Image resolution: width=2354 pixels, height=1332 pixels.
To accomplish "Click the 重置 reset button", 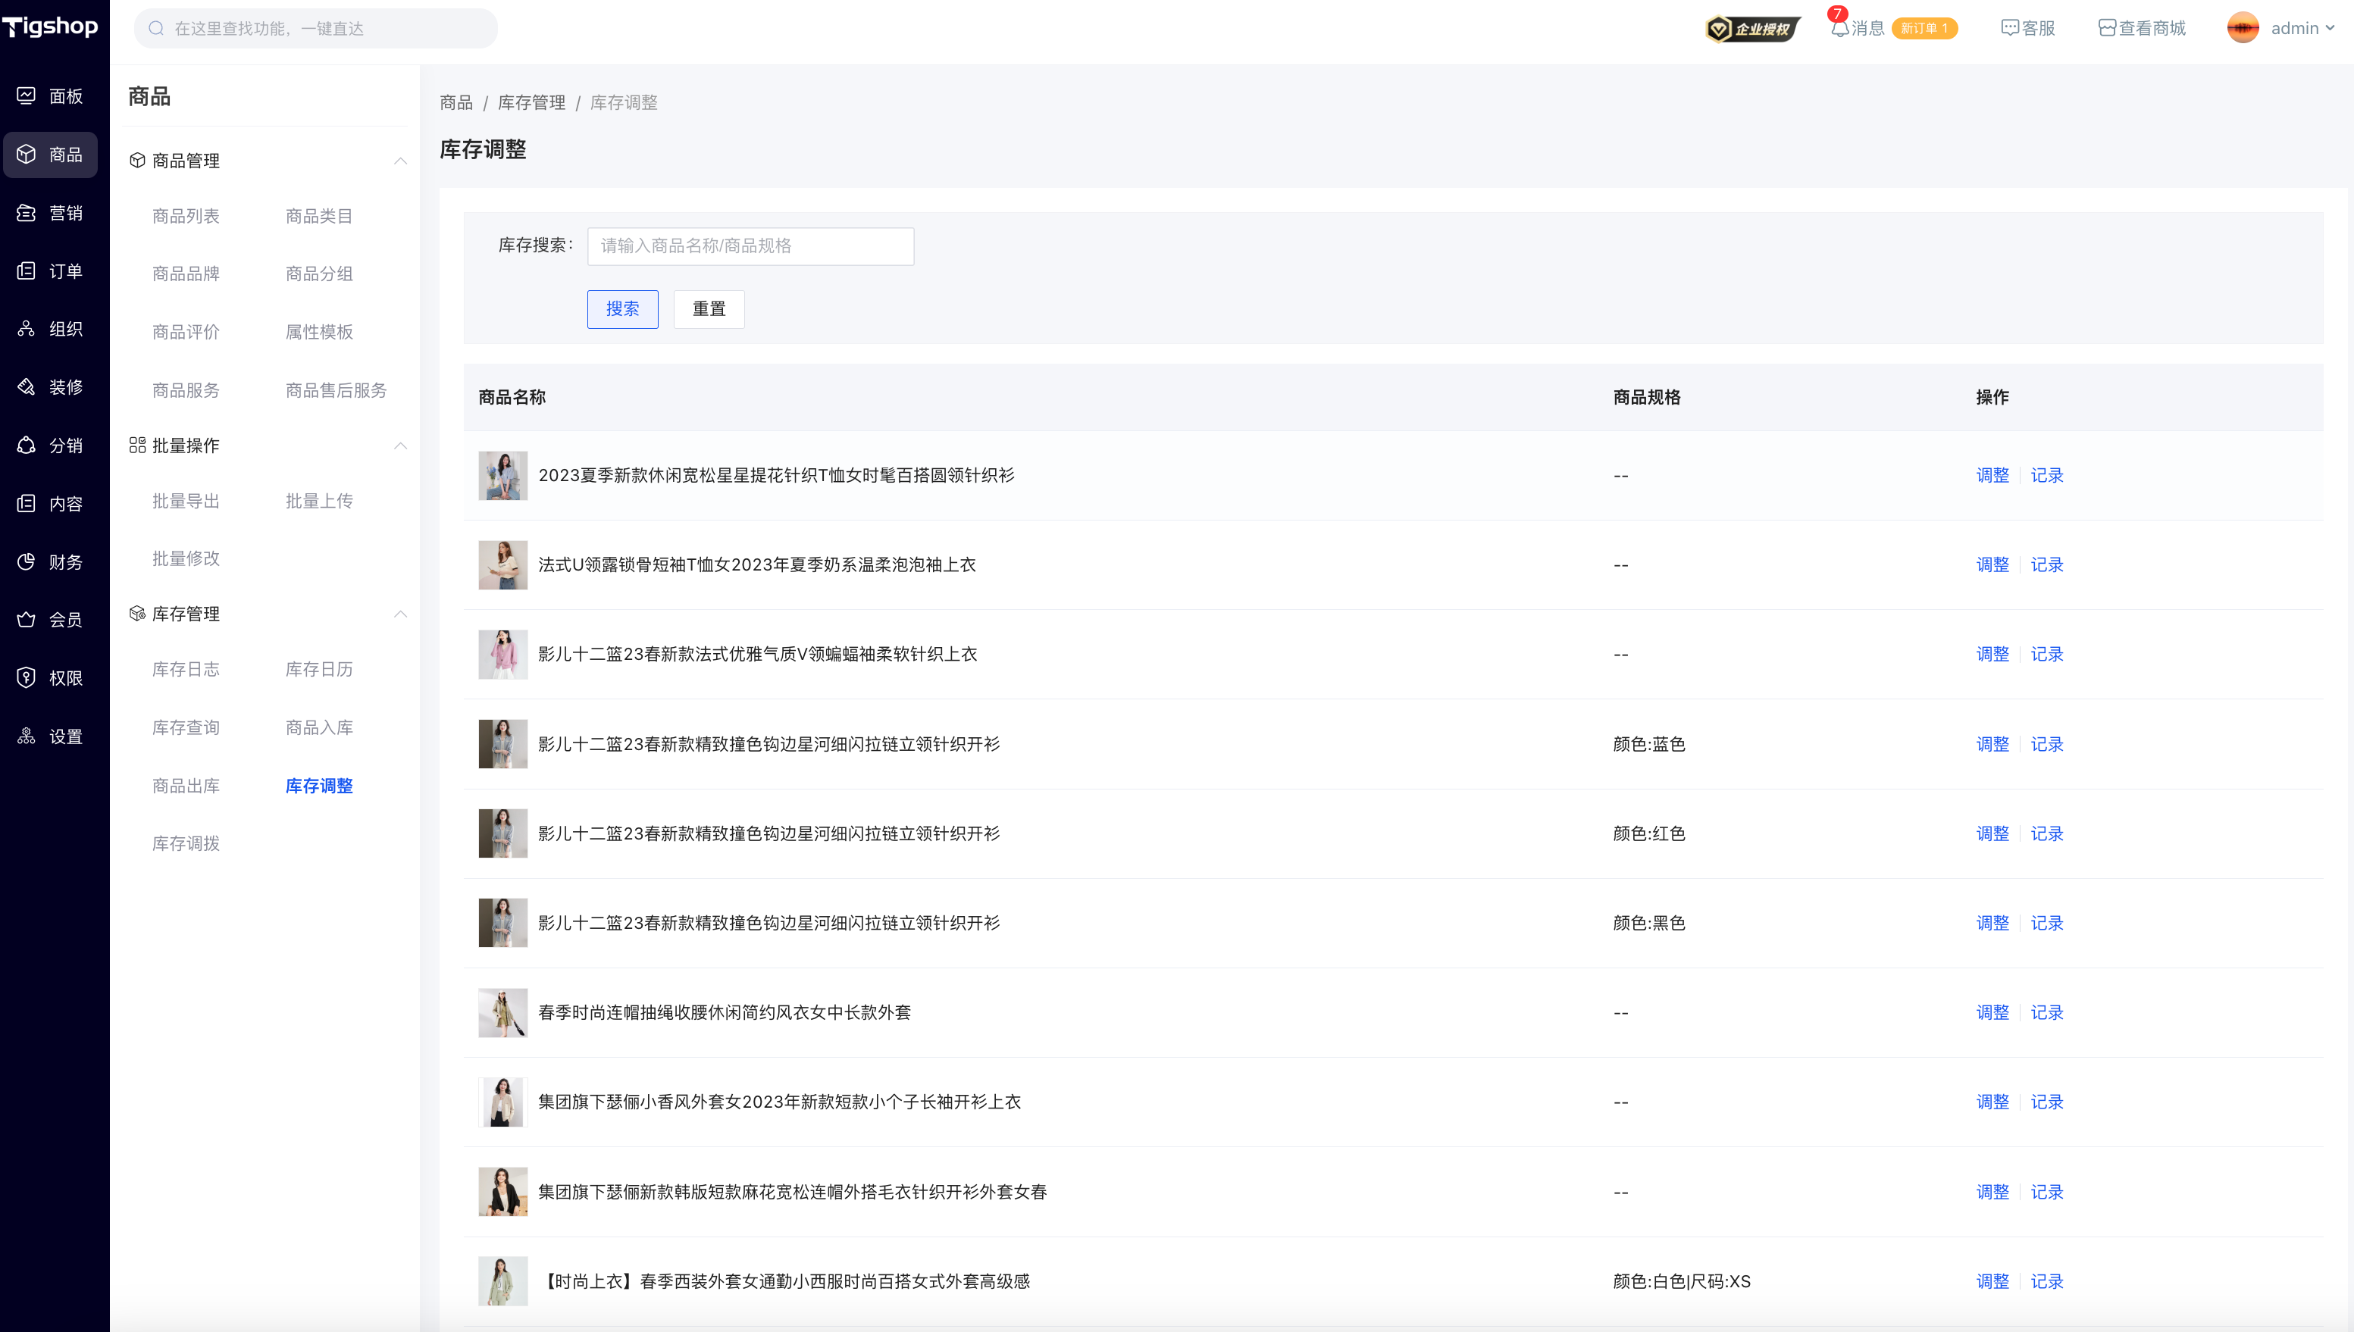I will coord(708,309).
